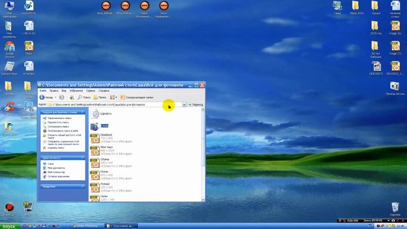Open the Шрифты item in file list
Viewport: 407px width, 229px height.
coord(102,114)
